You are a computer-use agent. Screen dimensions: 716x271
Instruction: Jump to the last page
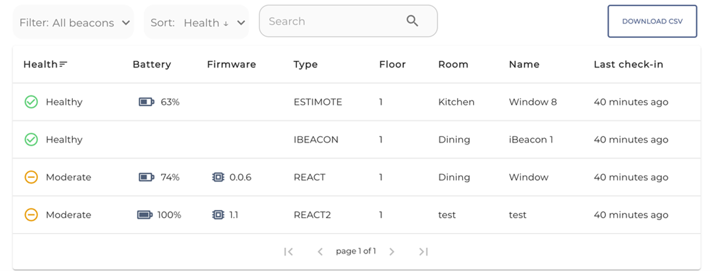[x=423, y=251]
